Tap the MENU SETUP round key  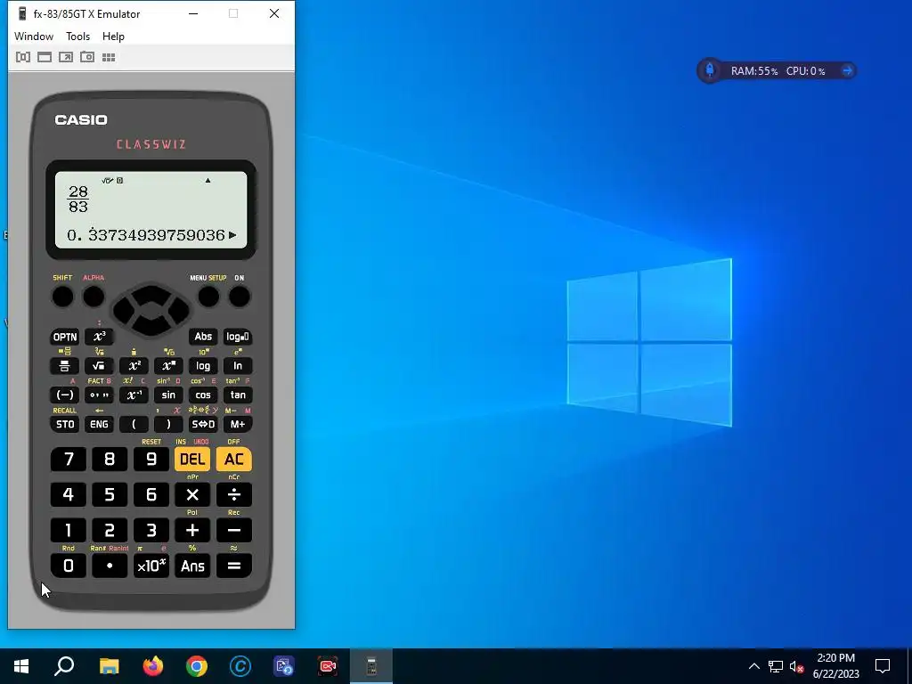(208, 297)
